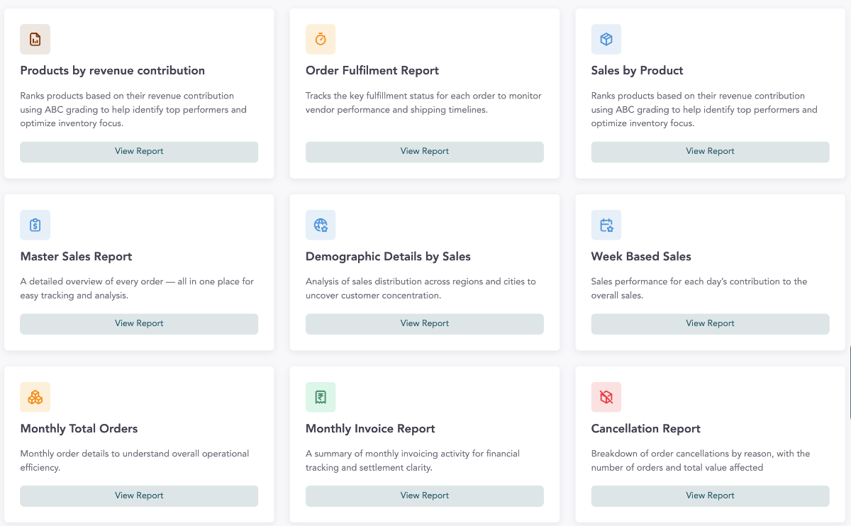The width and height of the screenshot is (851, 526).
Task: Open the Week Based Sales report
Action: pyautogui.click(x=710, y=323)
